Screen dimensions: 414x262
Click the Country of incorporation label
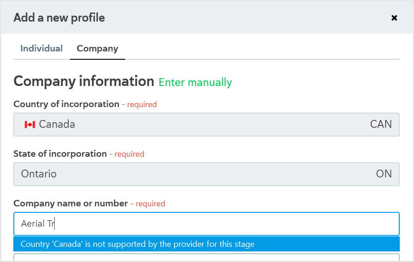pos(66,104)
